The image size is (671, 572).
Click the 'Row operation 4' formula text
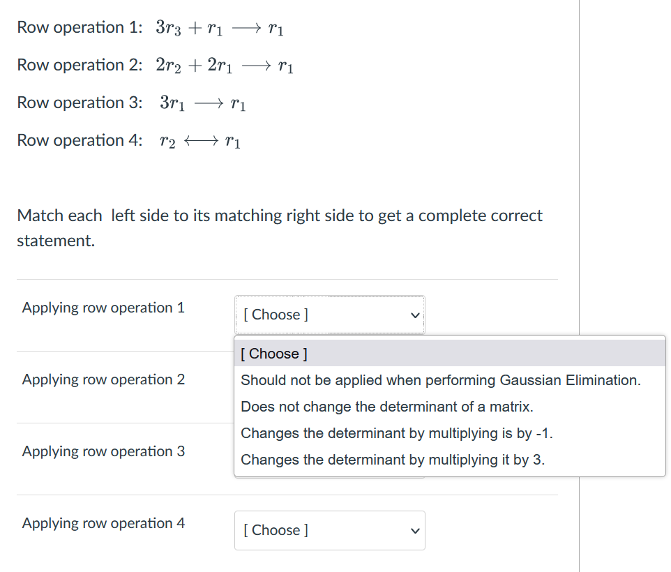tap(129, 140)
